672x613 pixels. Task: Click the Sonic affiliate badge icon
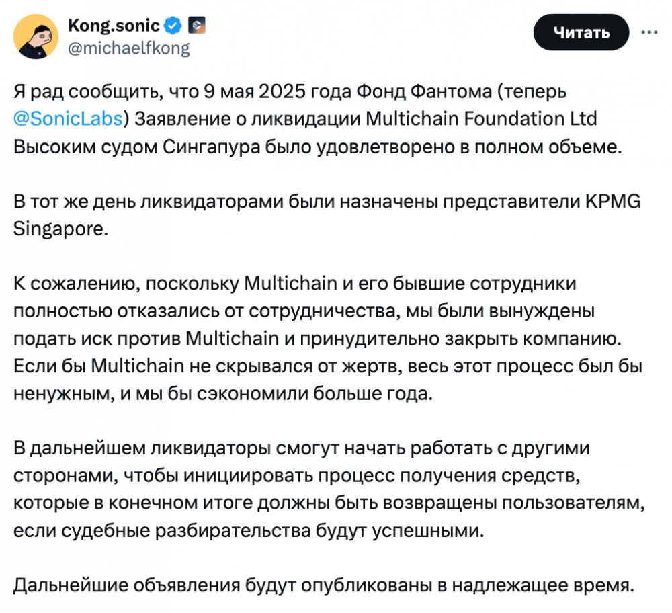196,26
